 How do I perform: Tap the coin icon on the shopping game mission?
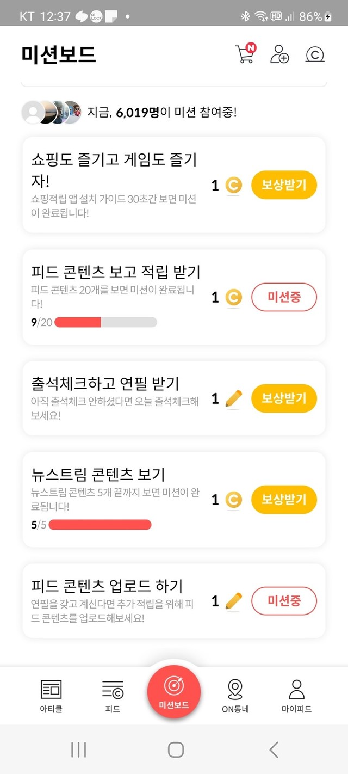pyautogui.click(x=233, y=186)
